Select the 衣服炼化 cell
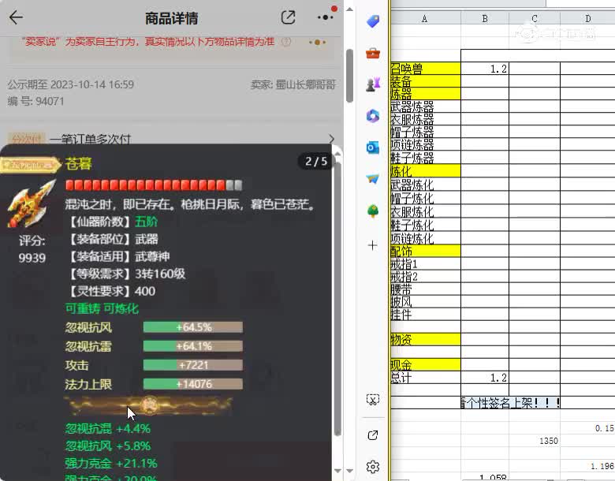Screen dimensions: 615x481 (425, 211)
